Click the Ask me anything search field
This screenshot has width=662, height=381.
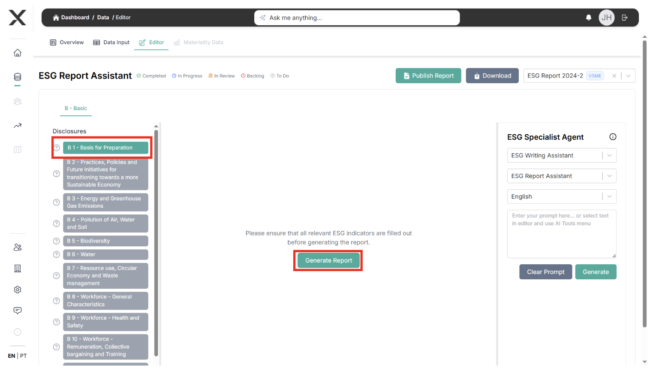pyautogui.click(x=357, y=18)
